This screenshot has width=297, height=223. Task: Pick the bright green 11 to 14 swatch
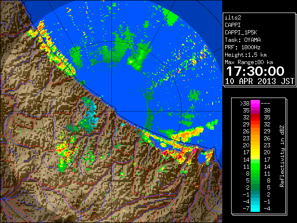(255, 166)
